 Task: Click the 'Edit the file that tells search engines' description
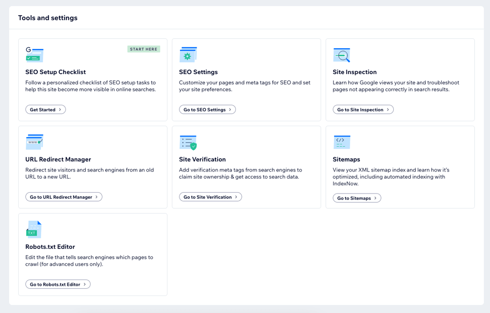[89, 261]
